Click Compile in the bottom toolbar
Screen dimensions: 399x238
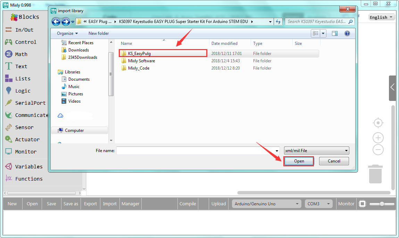[x=188, y=204]
